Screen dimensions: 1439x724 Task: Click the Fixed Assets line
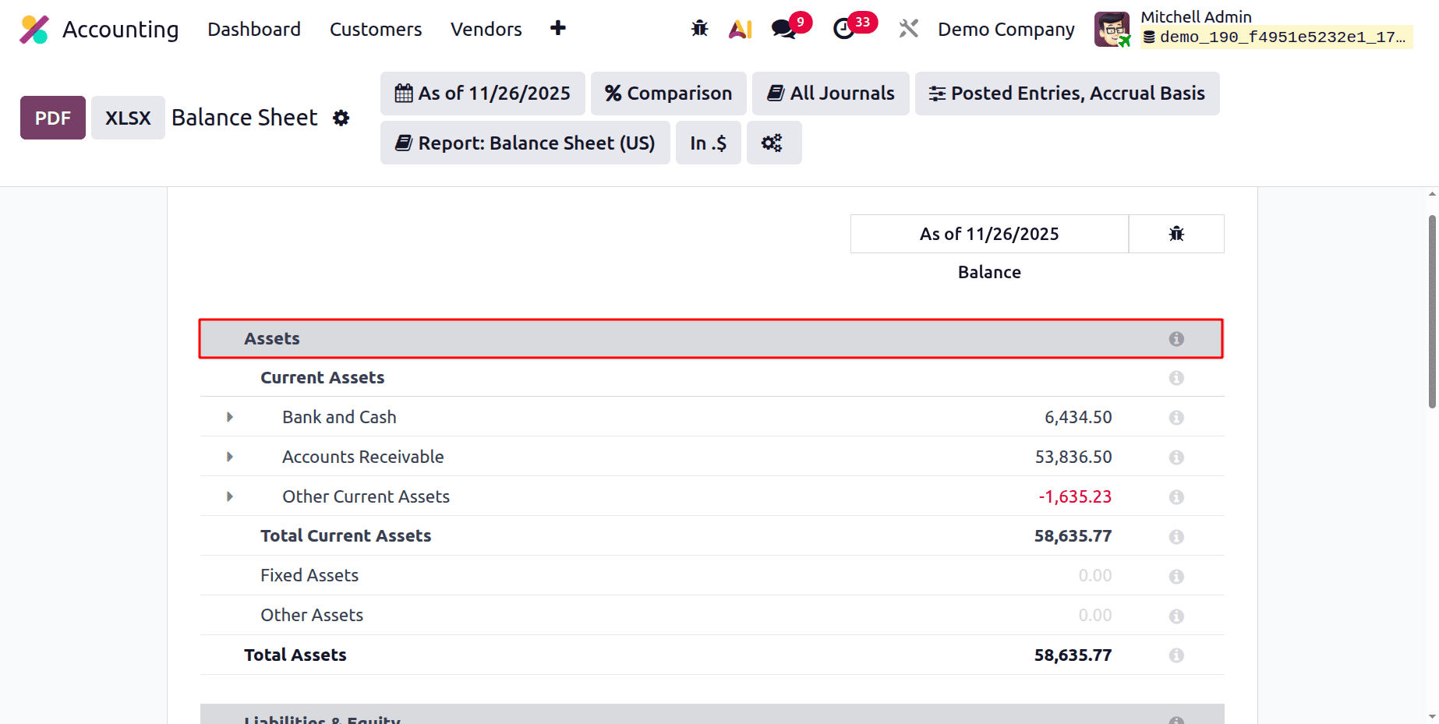(712, 576)
